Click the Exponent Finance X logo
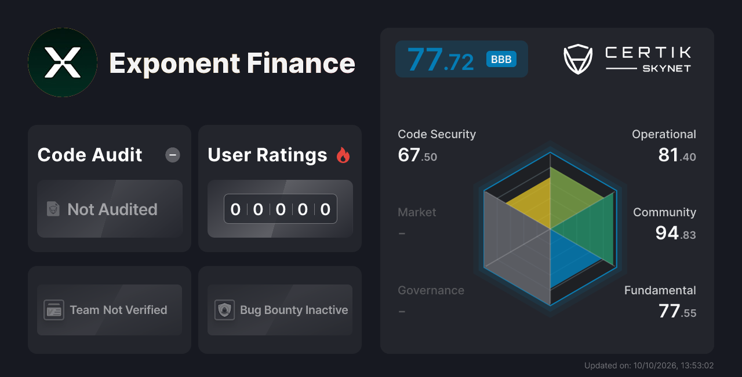 pos(63,62)
